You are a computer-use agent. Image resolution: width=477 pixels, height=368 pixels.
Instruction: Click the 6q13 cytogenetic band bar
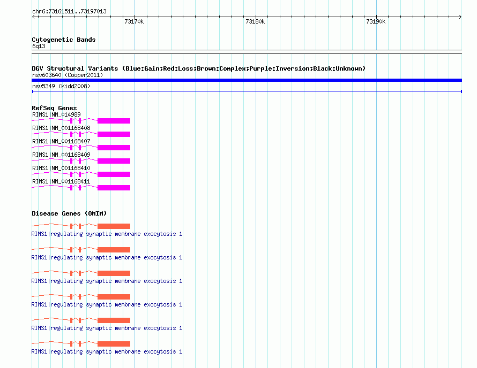coord(247,52)
